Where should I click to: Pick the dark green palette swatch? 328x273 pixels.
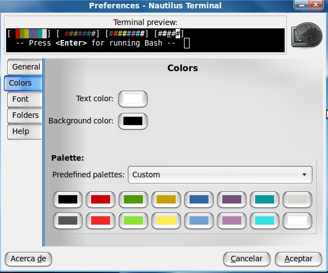133,200
